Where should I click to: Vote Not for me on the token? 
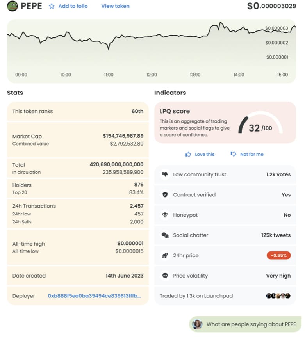pos(251,154)
